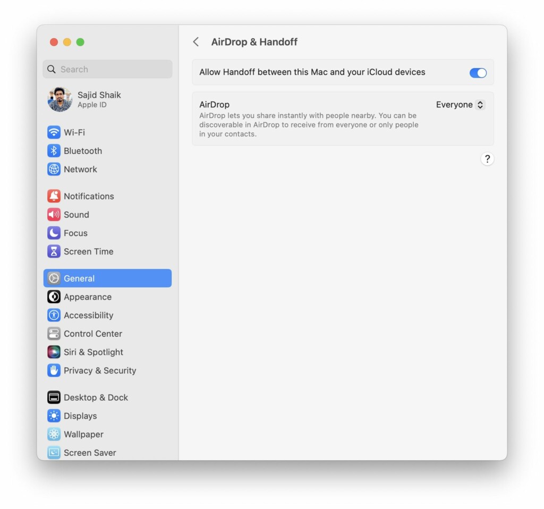Open the Notifications bell icon
This screenshot has width=544, height=509.
54,196
